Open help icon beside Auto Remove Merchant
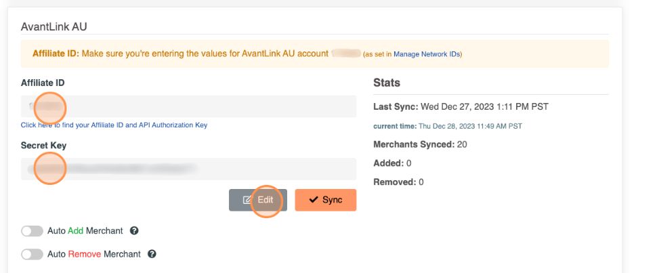The width and height of the screenshot is (657, 273). coord(152,254)
